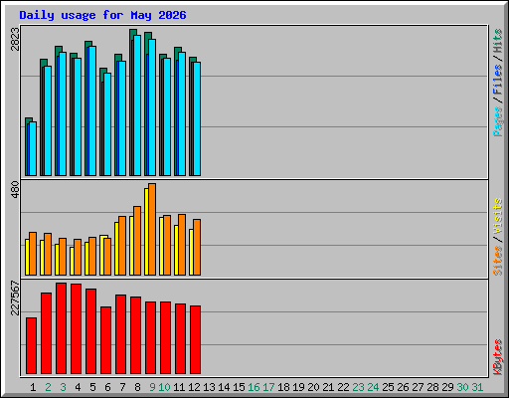
Task: Click the red KBytes bar for day 1
Action: pyautogui.click(x=31, y=346)
